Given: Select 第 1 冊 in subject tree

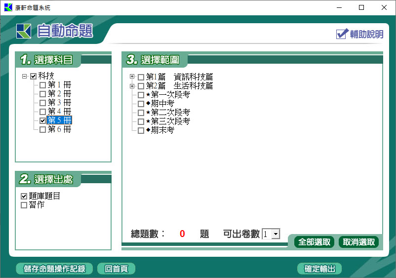Looking at the screenshot, I should (x=59, y=85).
